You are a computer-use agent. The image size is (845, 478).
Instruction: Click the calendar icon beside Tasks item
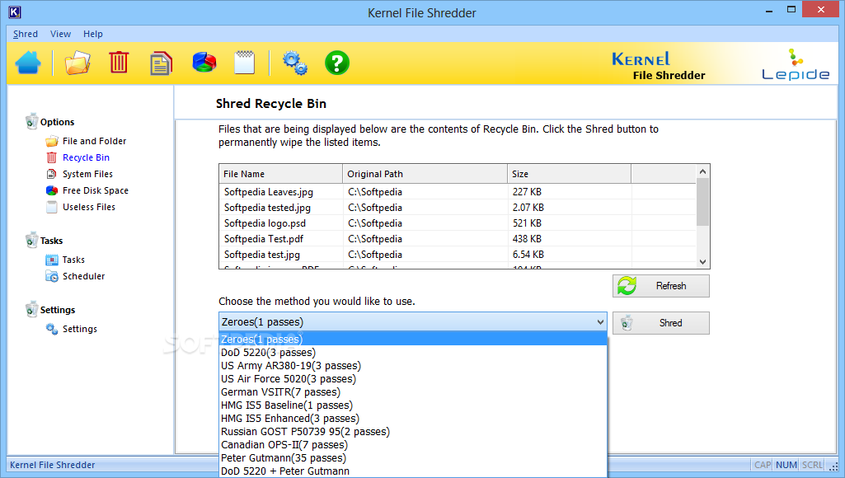point(52,260)
